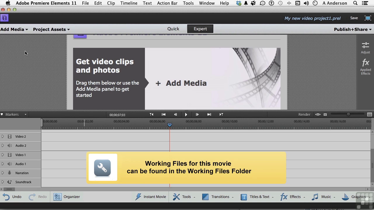Expand the Video 2 track

(3, 136)
